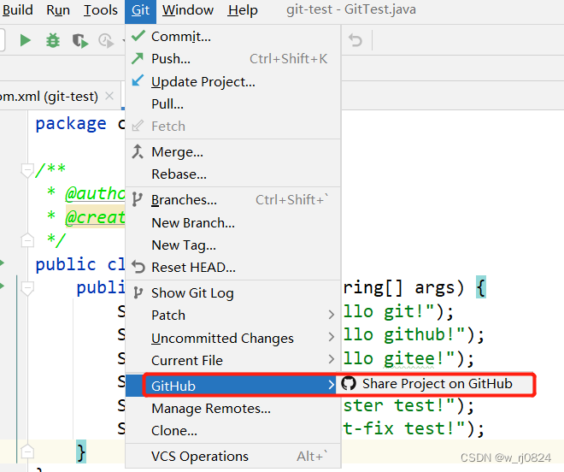Click the Rollback undo arrow in toolbar
The height and width of the screenshot is (472, 564).
coord(355,40)
